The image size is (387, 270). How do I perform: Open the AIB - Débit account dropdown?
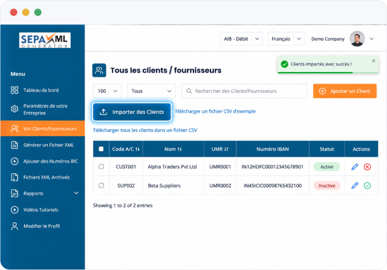[241, 39]
